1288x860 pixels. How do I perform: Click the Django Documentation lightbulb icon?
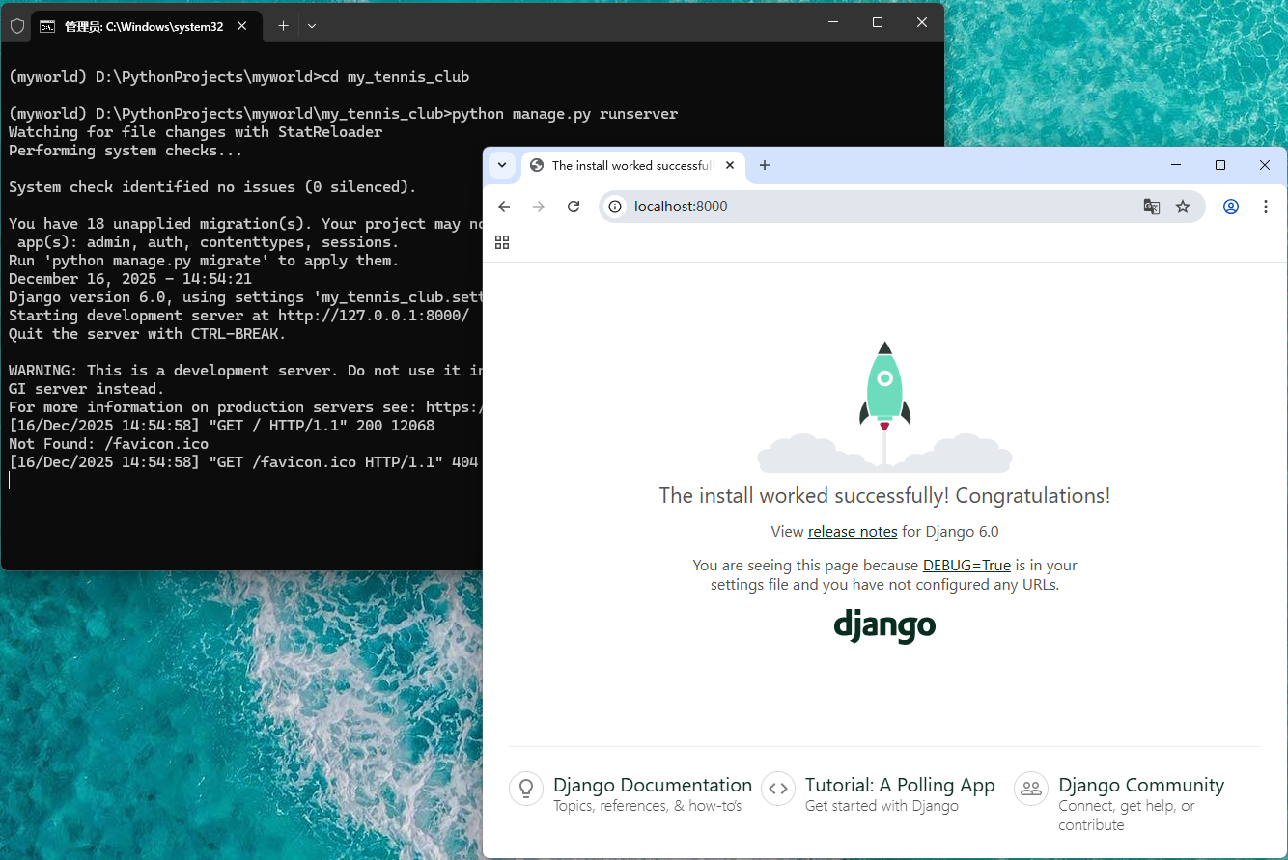[x=526, y=789]
